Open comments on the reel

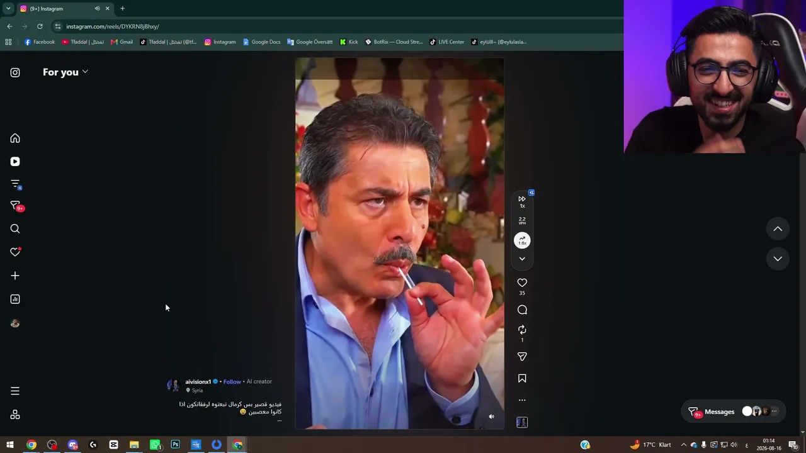pyautogui.click(x=522, y=310)
